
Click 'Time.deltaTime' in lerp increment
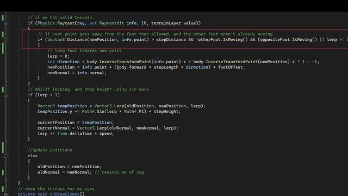74,133
